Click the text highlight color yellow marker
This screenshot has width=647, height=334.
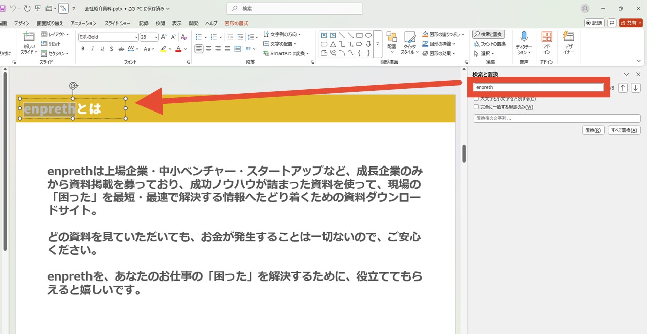tap(163, 49)
